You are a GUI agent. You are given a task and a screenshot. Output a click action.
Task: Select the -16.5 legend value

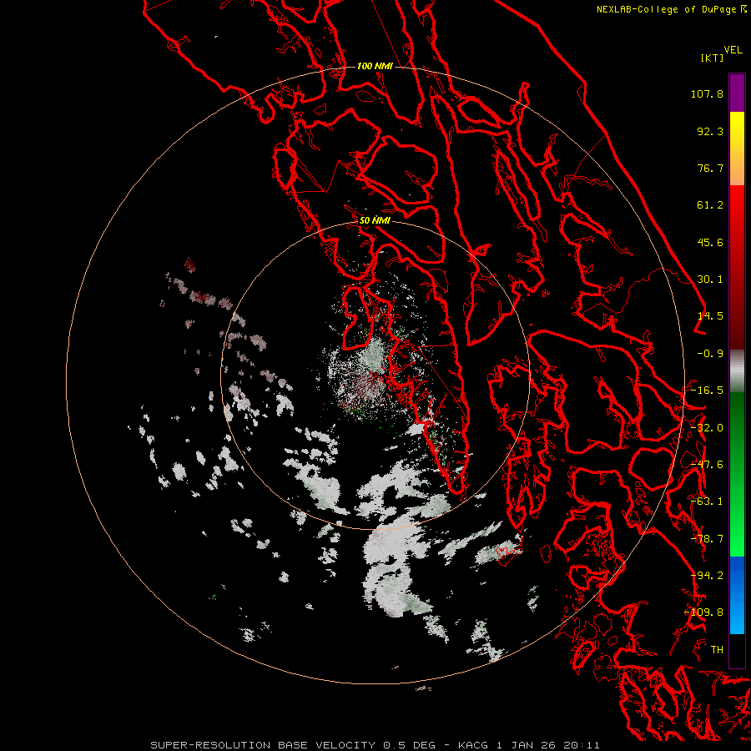pos(707,391)
